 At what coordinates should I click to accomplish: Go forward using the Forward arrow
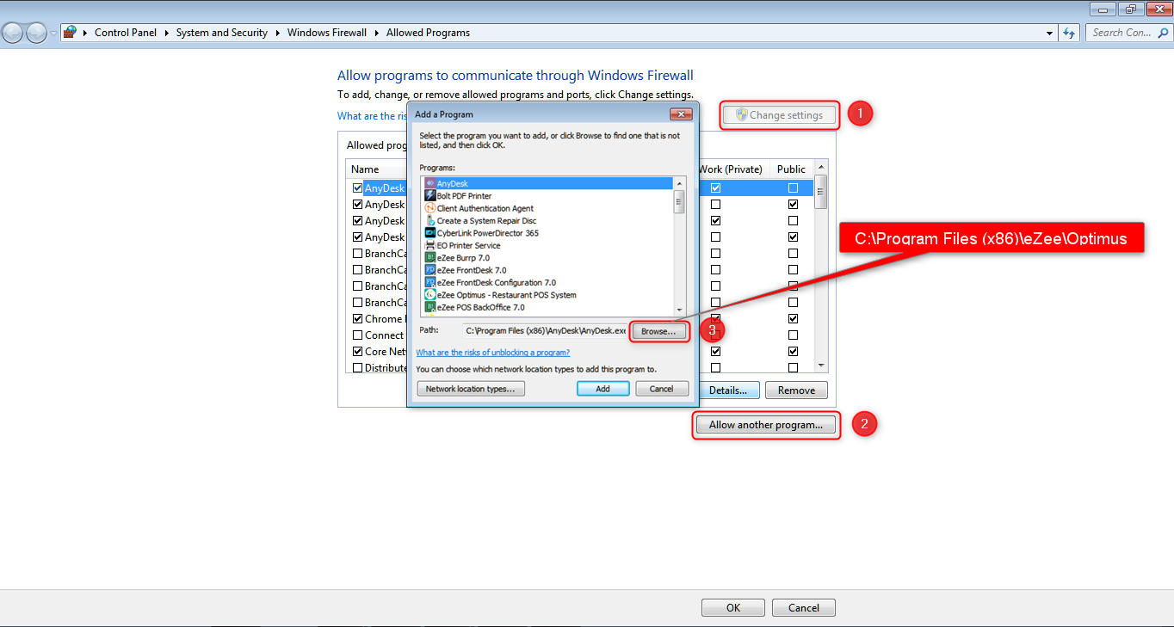pyautogui.click(x=36, y=33)
